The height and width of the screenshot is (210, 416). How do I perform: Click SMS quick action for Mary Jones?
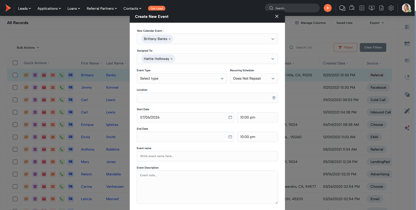point(71,162)
